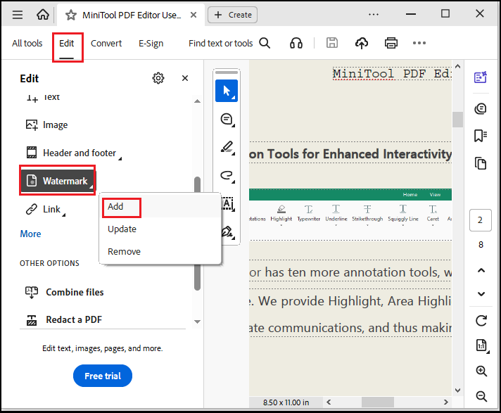This screenshot has height=413, width=501.
Task: Open headphones help icon
Action: pos(296,43)
